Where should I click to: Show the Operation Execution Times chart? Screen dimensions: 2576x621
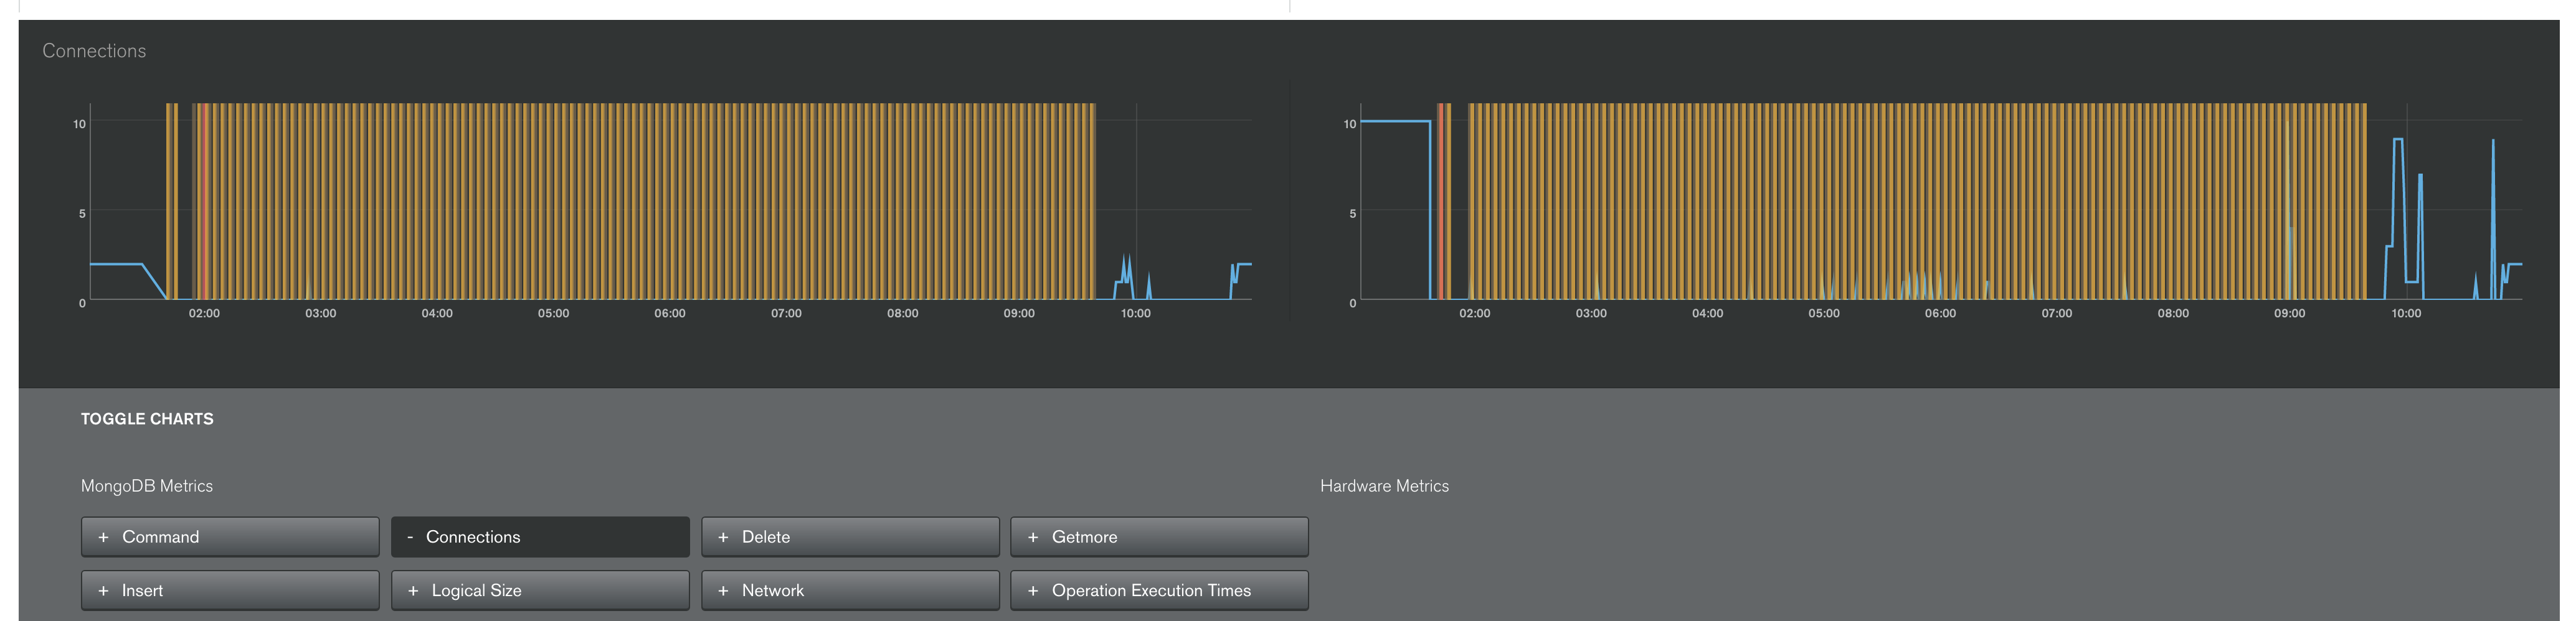click(x=1159, y=590)
